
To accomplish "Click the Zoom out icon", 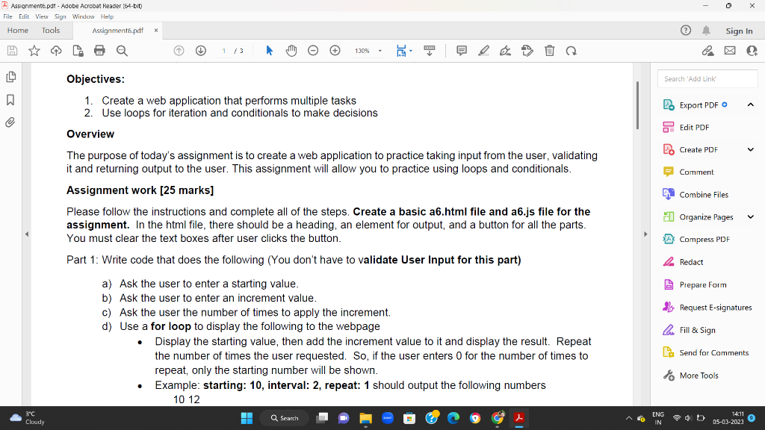I will tap(312, 50).
